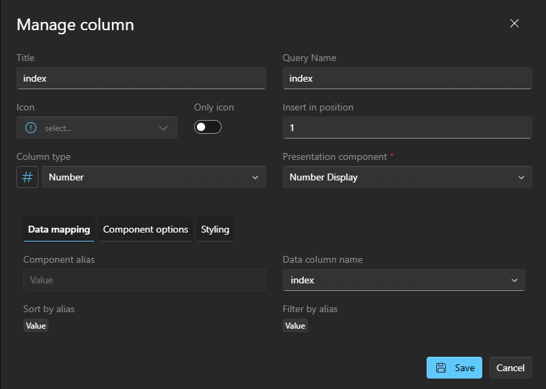Open the Presentation component dropdown
This screenshot has height=389, width=546.
click(x=407, y=177)
